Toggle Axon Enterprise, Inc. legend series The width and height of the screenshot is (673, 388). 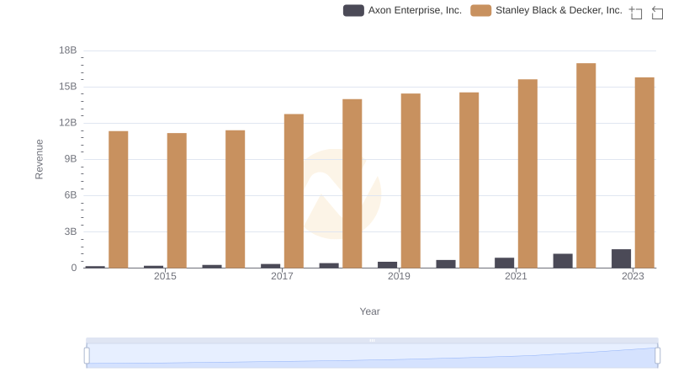[402, 10]
